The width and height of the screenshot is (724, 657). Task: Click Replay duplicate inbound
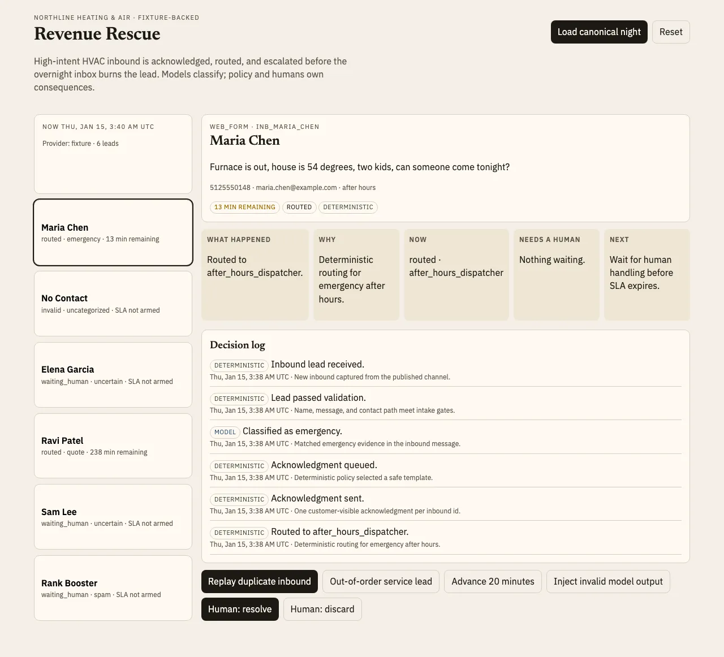coord(260,582)
